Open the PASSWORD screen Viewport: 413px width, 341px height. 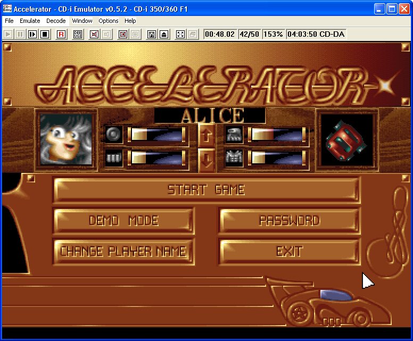pos(290,221)
